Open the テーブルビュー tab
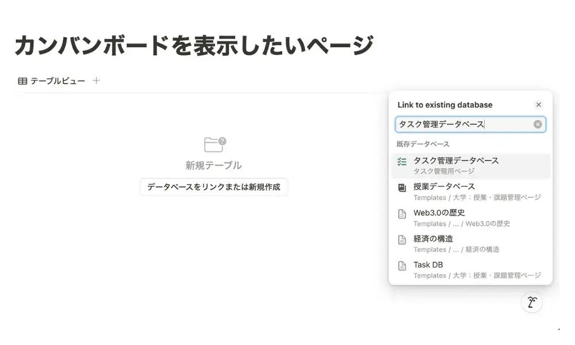Image resolution: width=575 pixels, height=345 pixels. pyautogui.click(x=51, y=80)
